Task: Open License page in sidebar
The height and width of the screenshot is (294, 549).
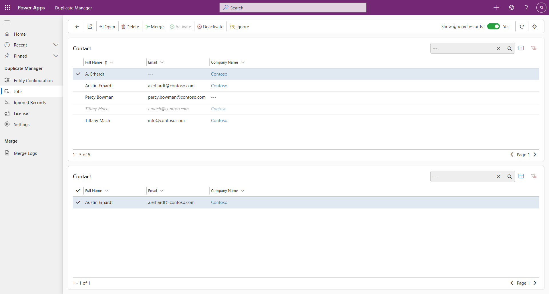Action: [31, 113]
